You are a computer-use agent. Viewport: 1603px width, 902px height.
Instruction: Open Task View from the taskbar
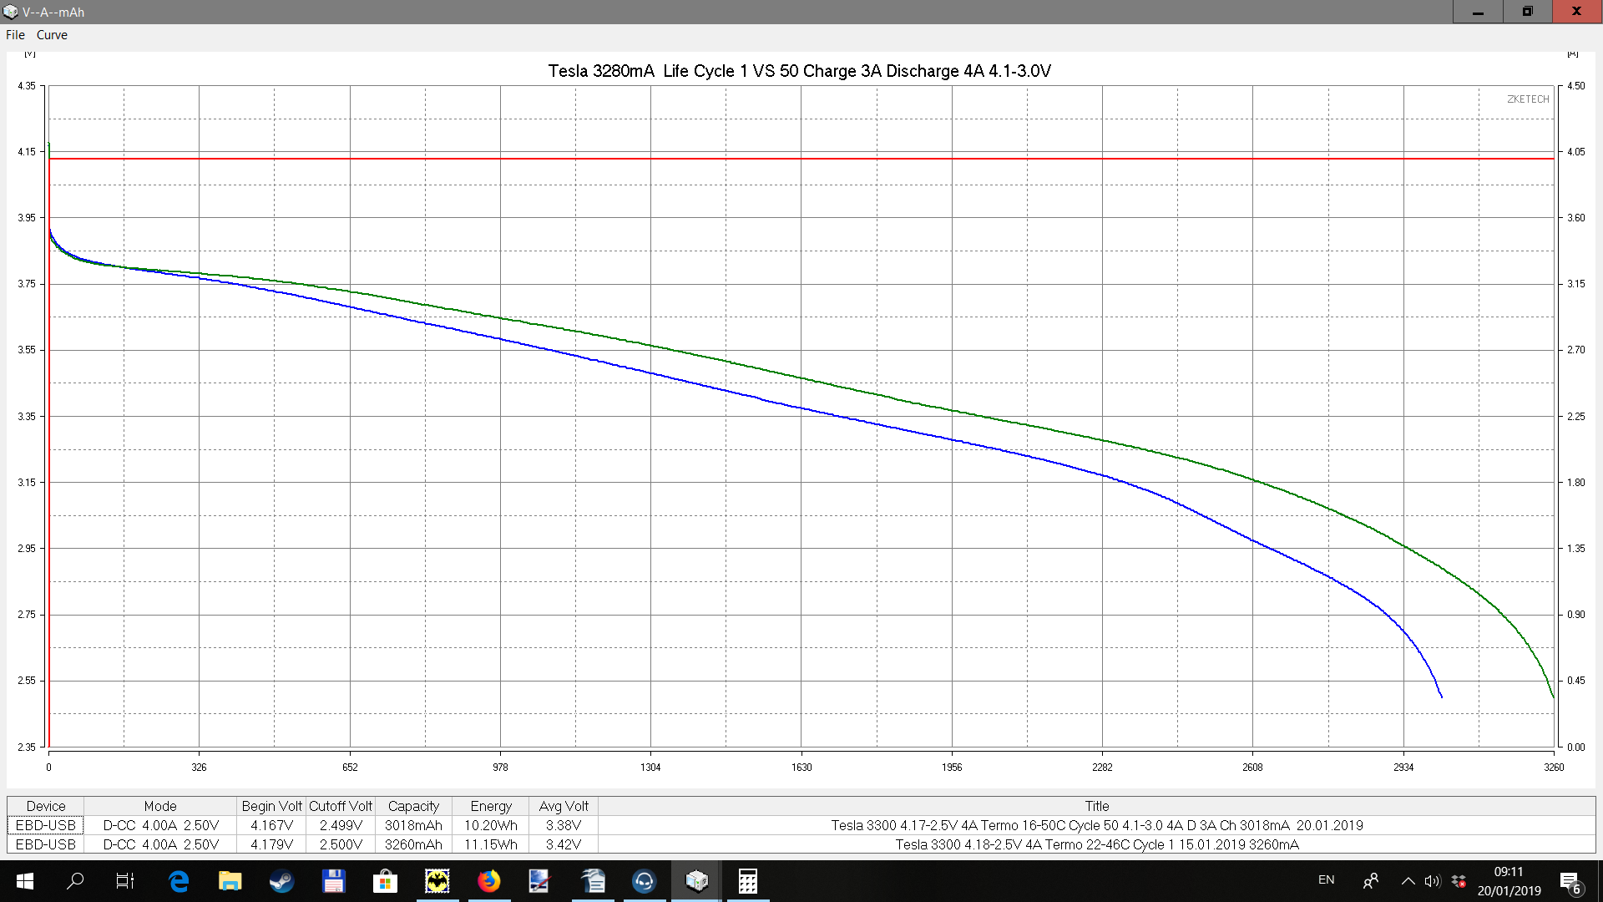pyautogui.click(x=125, y=881)
